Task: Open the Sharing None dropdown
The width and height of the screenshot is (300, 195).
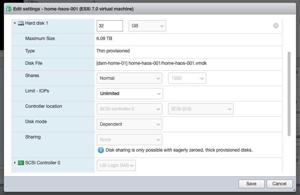Action: 129,140
